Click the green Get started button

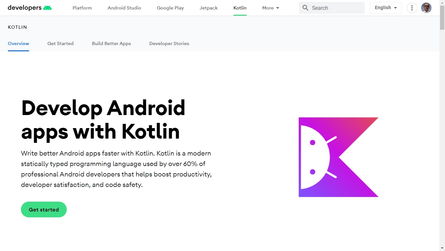[x=44, y=209]
